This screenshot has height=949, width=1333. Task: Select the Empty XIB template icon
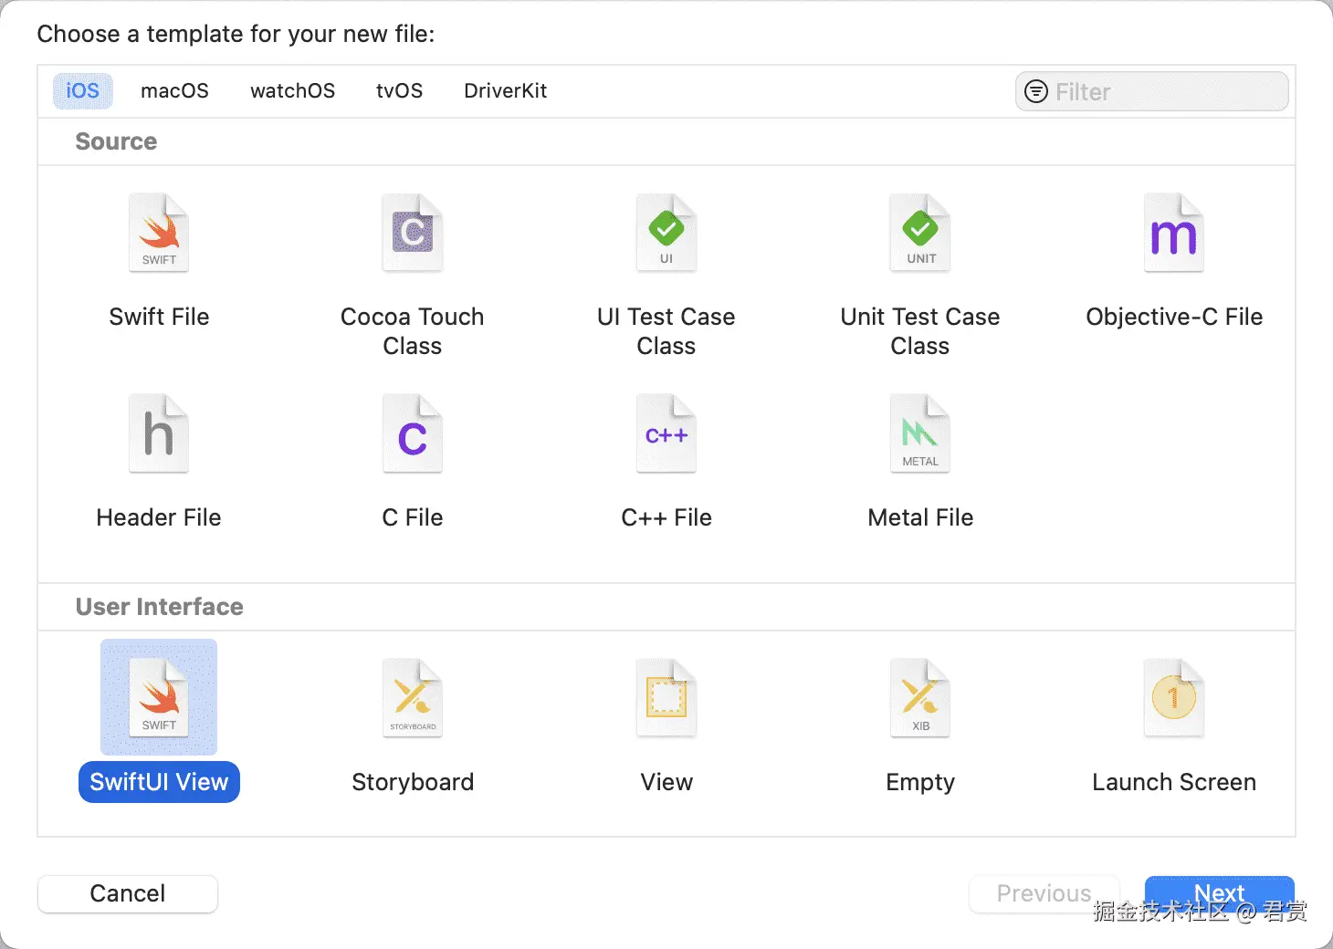[x=920, y=699]
